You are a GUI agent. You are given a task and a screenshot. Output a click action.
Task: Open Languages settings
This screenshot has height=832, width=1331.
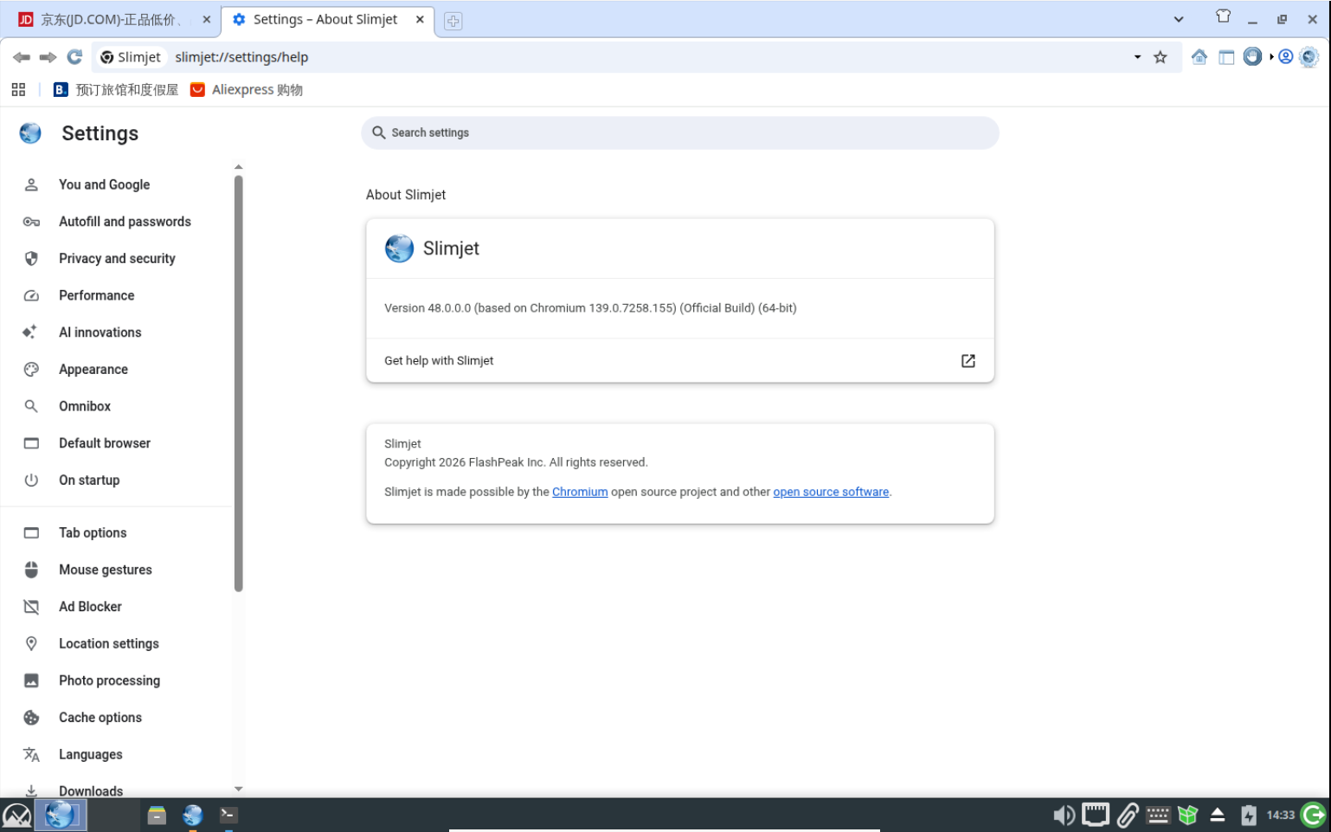pyautogui.click(x=90, y=755)
